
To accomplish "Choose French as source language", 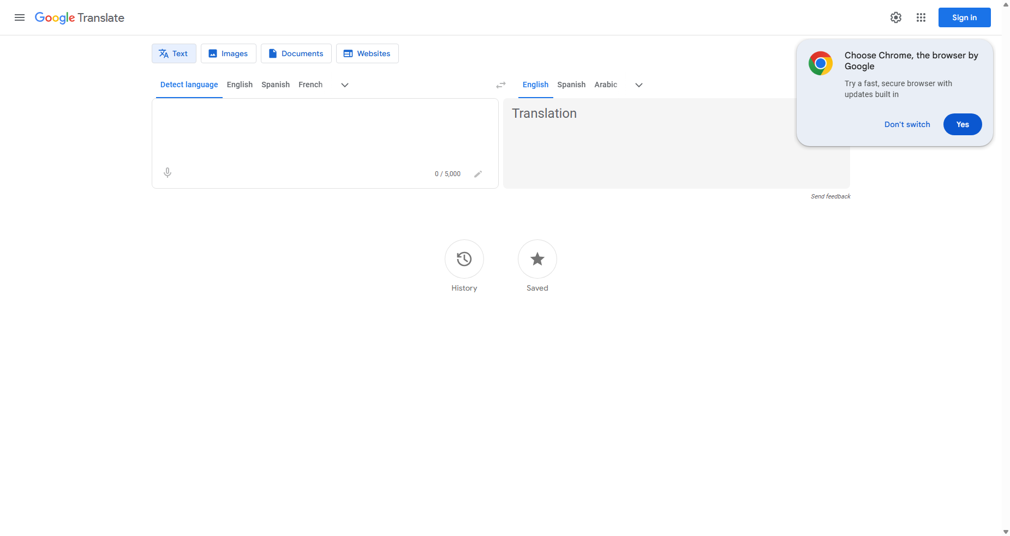I will coord(310,85).
